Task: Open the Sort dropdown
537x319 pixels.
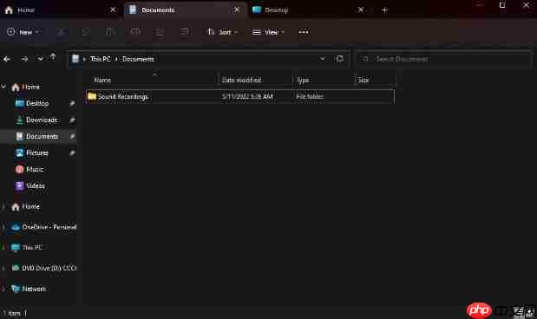Action: coord(223,32)
